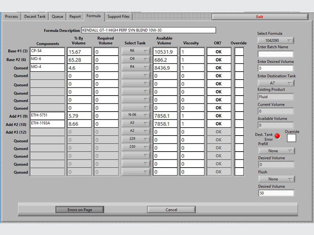Image resolution: width=314 pixels, height=235 pixels.
Task: Click the 4.6 percent by volume value
Action: point(79,68)
